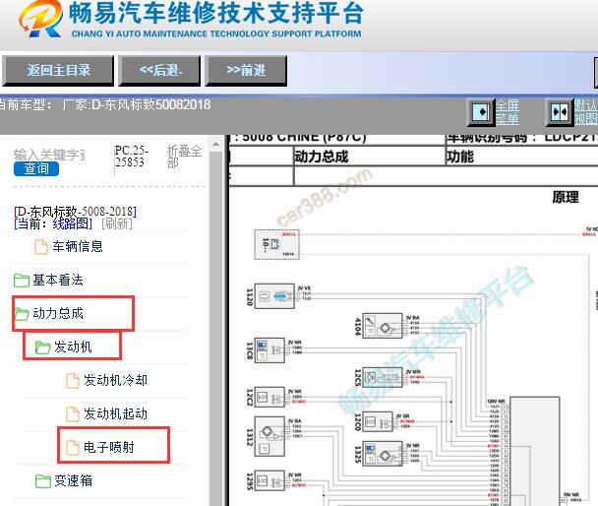
Task: Open the 车辆信息 tree item
Action: 78,246
